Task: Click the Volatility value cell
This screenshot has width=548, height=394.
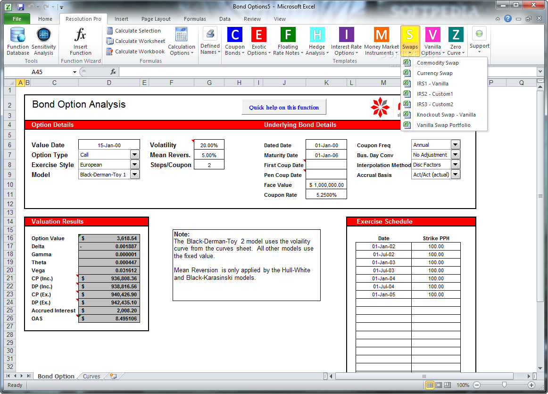Action: point(209,145)
